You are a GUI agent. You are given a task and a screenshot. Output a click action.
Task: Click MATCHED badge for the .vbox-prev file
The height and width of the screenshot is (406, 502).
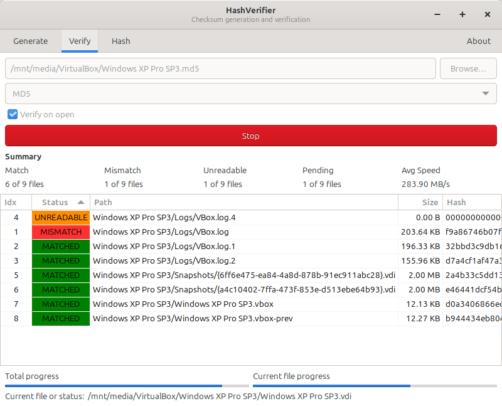point(61,319)
